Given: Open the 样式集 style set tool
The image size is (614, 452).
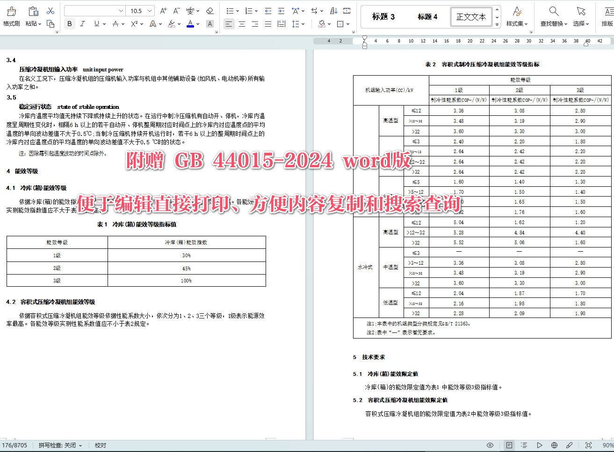Looking at the screenshot, I should click(x=516, y=16).
